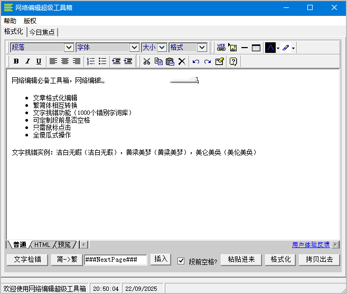The width and height of the screenshot is (347, 294).
Task: Insert an image into the document
Action: point(232,48)
